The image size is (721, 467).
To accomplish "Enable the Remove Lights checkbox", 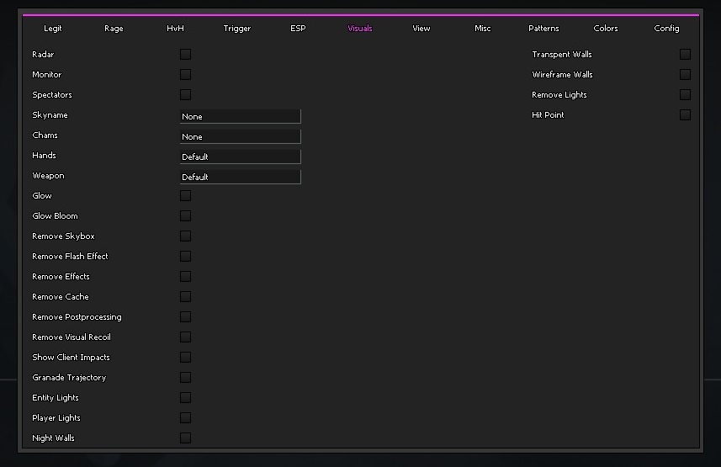I will (x=685, y=94).
